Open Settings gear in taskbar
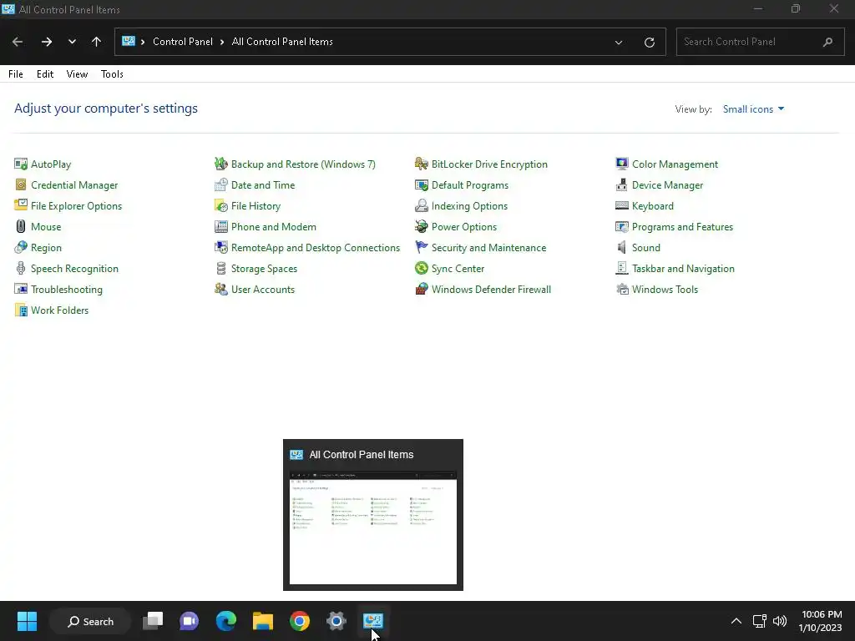Screen dimensions: 855x641 pyautogui.click(x=336, y=621)
